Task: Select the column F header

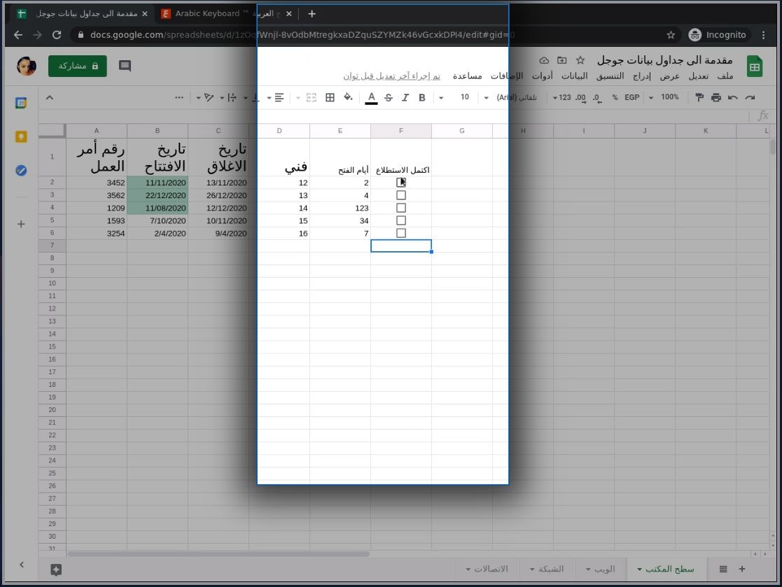Action: point(401,131)
